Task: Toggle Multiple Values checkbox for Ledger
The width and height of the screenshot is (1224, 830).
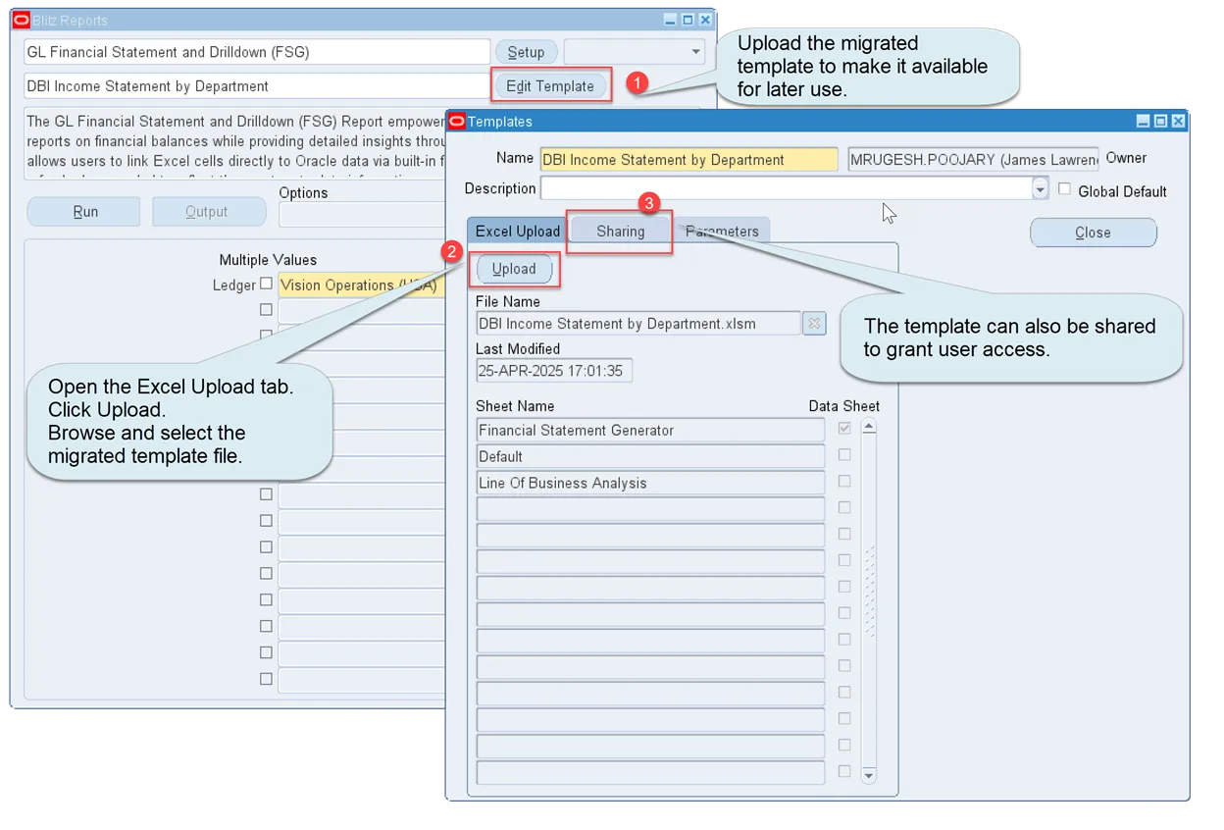Action: point(266,284)
